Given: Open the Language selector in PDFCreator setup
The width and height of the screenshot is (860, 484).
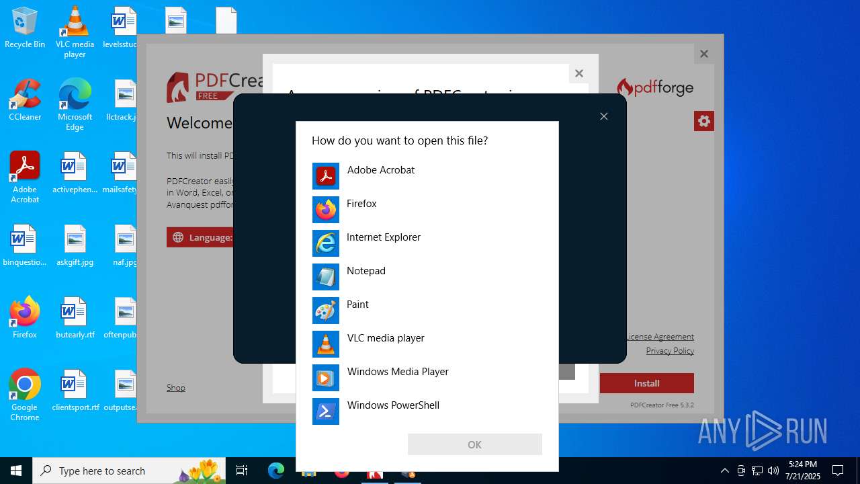Looking at the screenshot, I should 200,237.
